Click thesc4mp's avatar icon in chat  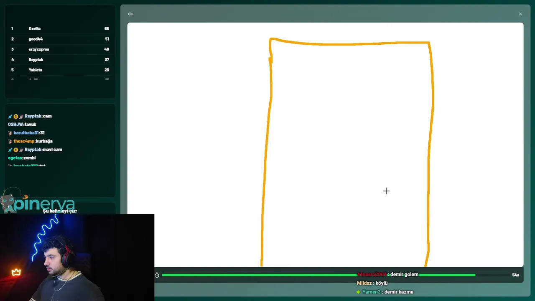[10, 141]
